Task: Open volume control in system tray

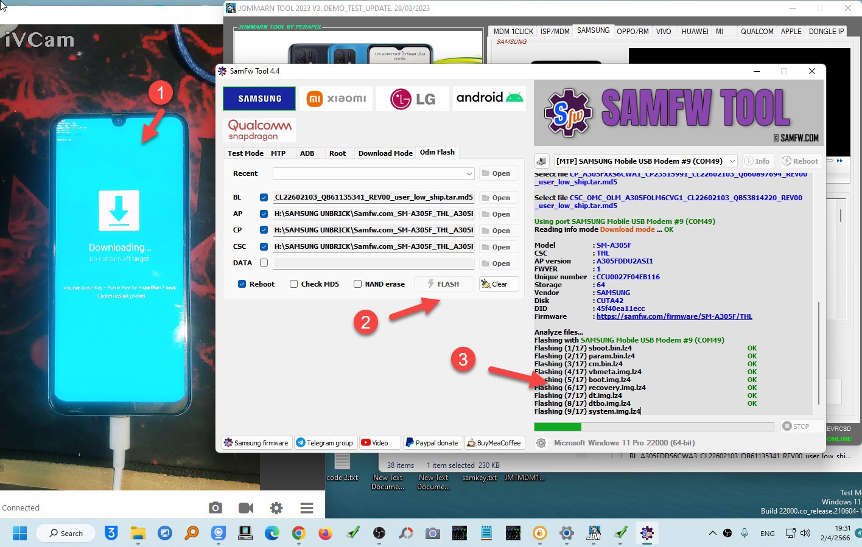Action: [805, 533]
